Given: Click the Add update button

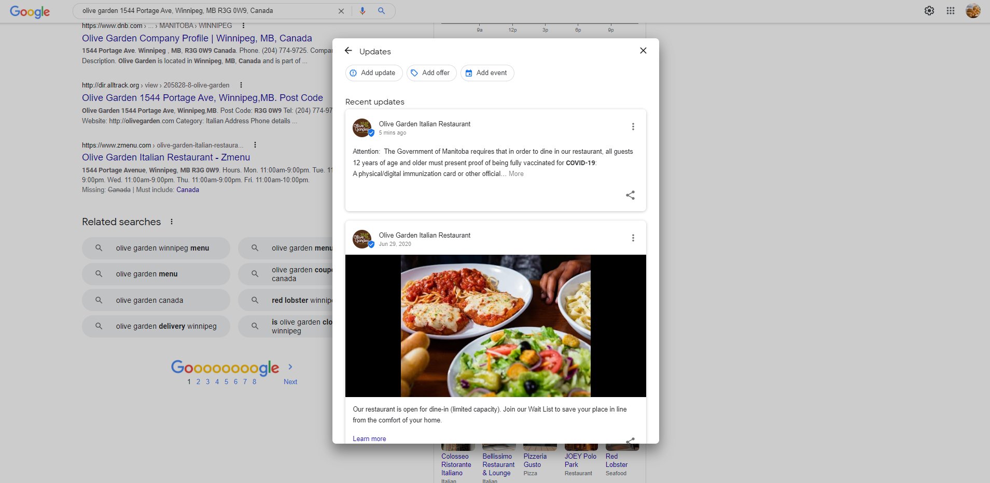Looking at the screenshot, I should click(x=373, y=73).
